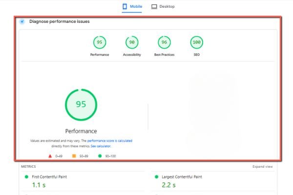The width and height of the screenshot is (293, 195).
Task: Click the page screenshot thumbnail placeholder
Action: point(211,105)
